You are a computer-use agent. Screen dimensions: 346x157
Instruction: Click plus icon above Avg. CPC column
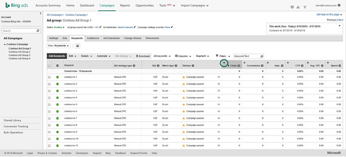[308, 63]
